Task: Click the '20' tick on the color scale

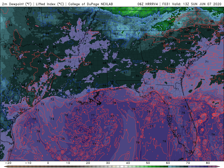Action: tap(88, 163)
